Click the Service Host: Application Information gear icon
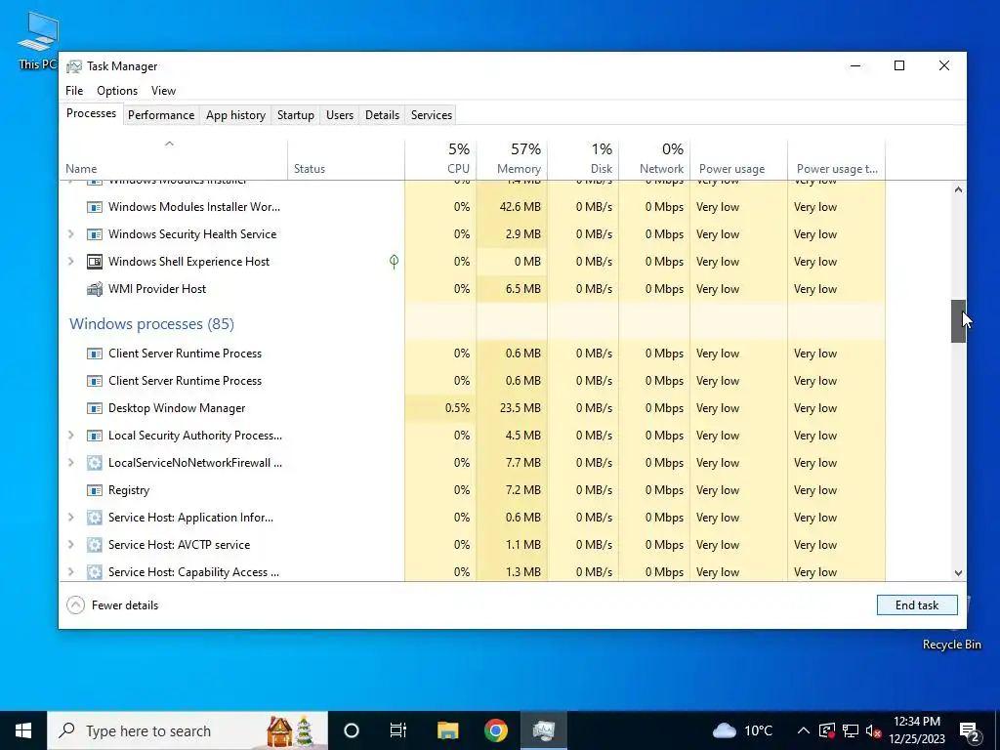 95,518
